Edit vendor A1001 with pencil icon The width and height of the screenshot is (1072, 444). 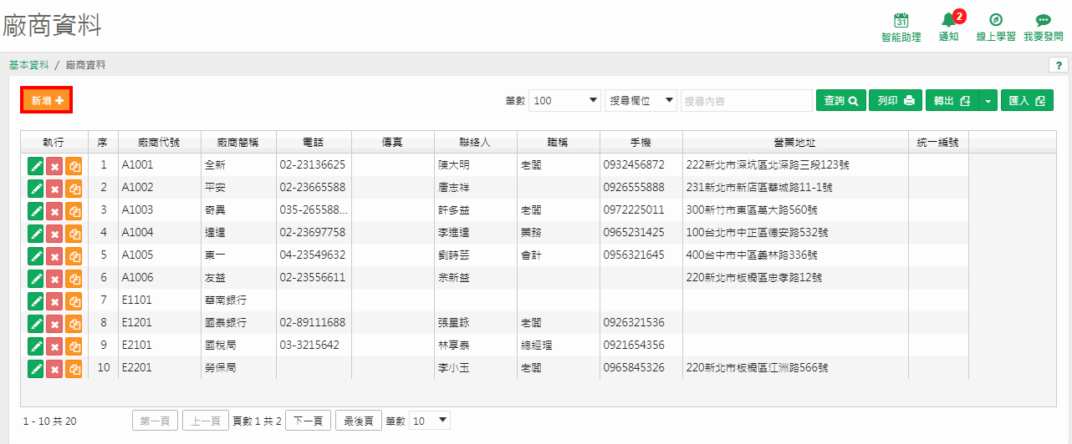(36, 165)
